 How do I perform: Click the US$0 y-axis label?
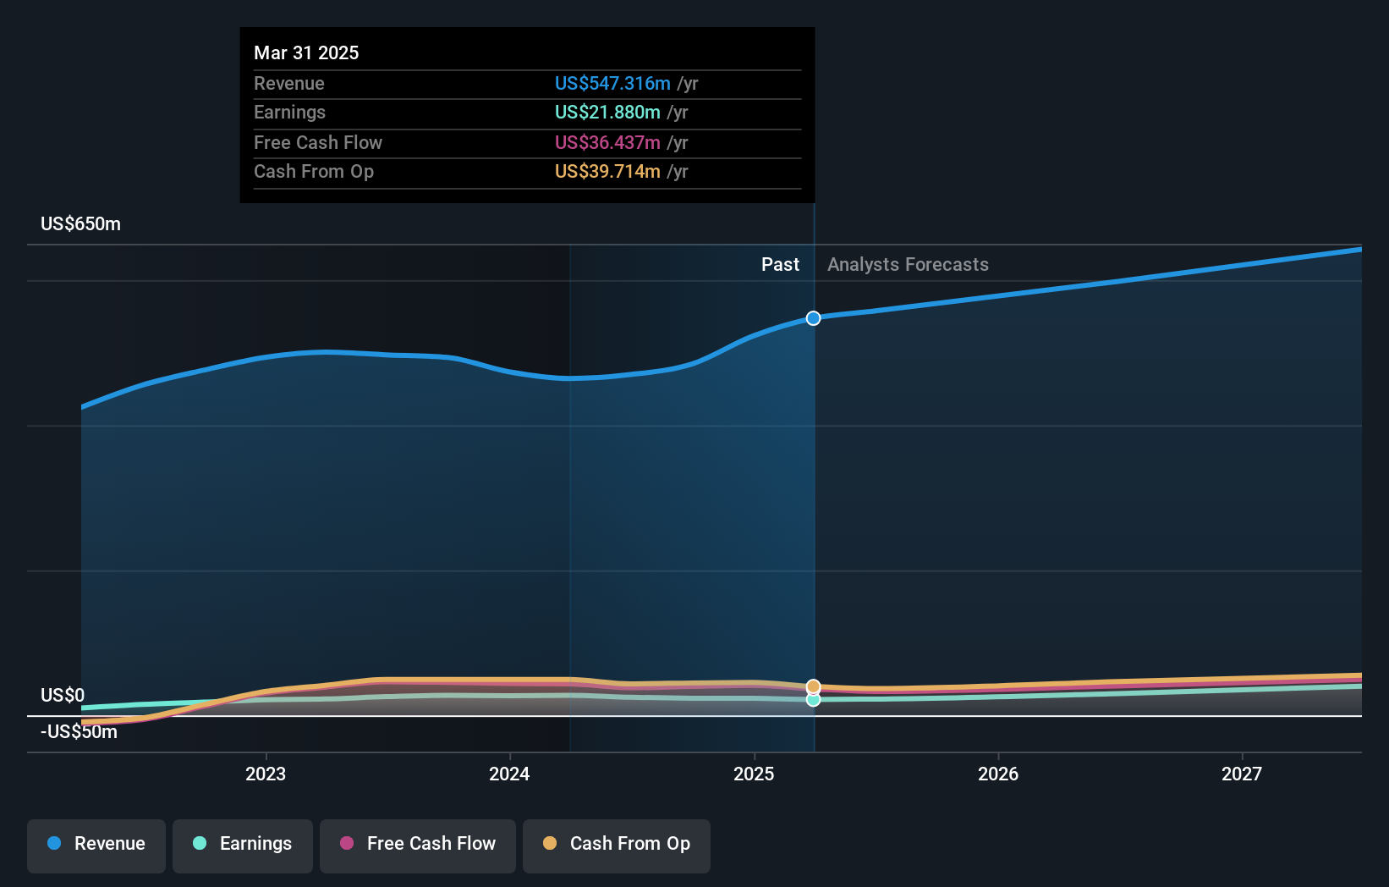pos(63,696)
